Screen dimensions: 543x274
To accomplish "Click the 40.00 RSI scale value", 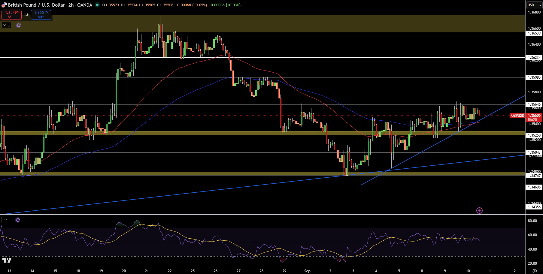I will coord(532,249).
